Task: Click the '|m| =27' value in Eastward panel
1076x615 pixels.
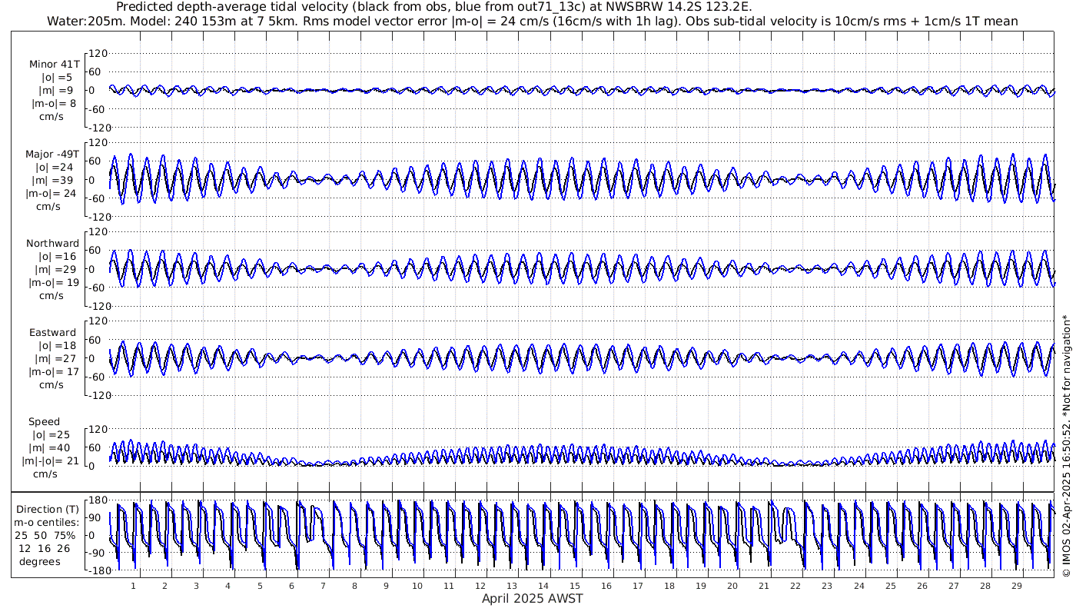Action: [55, 359]
